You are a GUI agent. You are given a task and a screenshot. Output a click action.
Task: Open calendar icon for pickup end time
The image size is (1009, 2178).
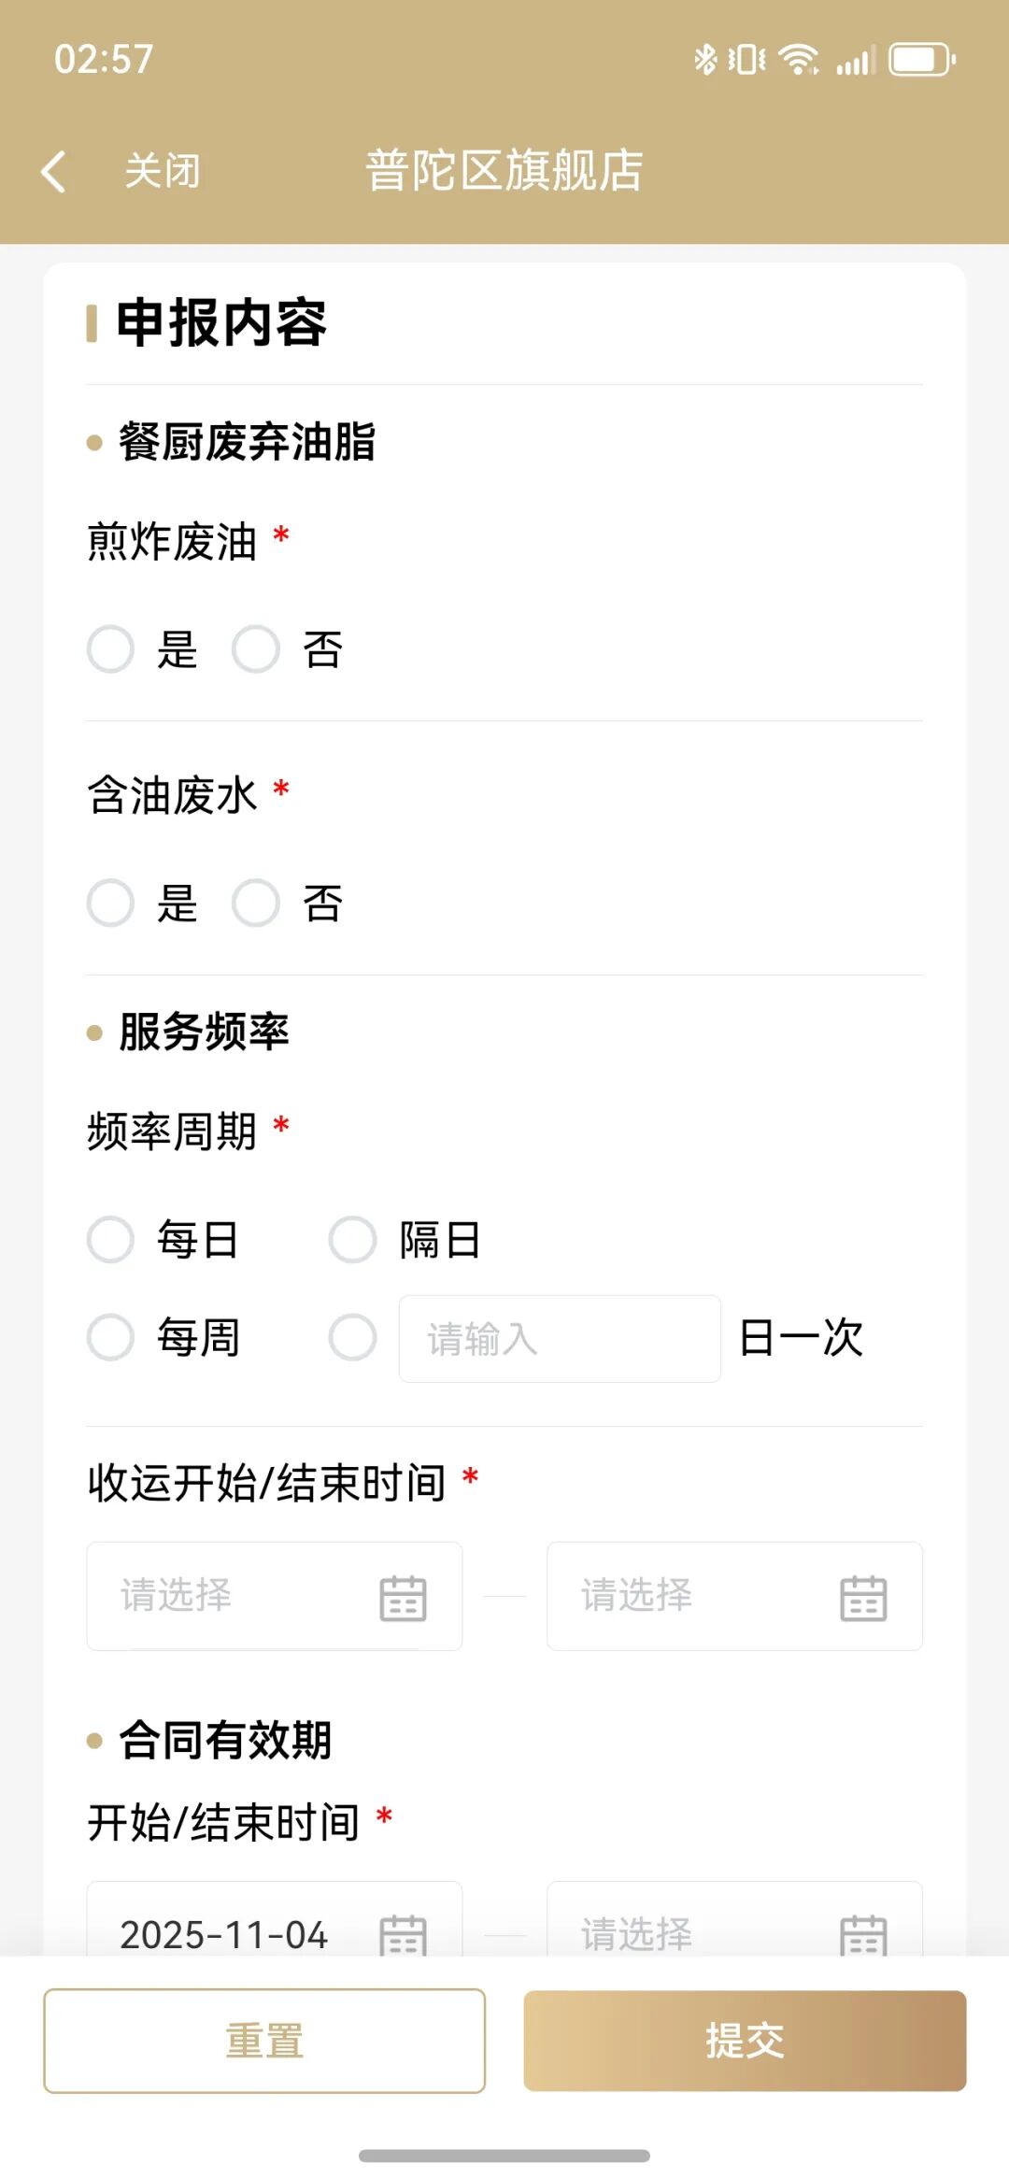863,1597
